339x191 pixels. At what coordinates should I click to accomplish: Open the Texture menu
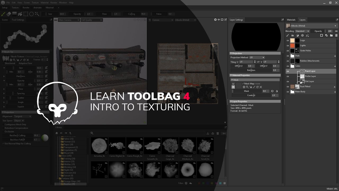(x=35, y=3)
